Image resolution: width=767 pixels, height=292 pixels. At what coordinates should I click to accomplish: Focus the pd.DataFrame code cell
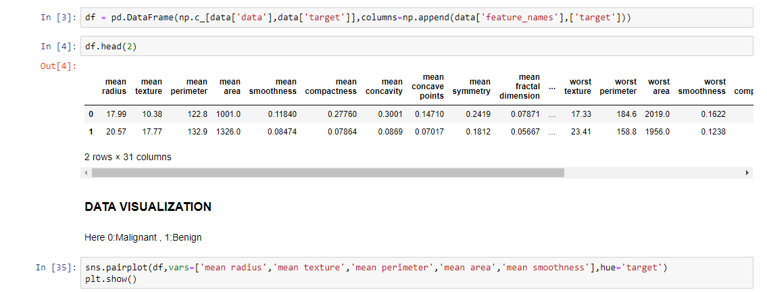(x=416, y=18)
